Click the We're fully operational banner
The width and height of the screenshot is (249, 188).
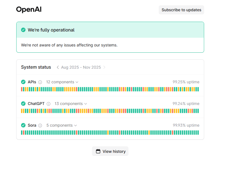110,30
